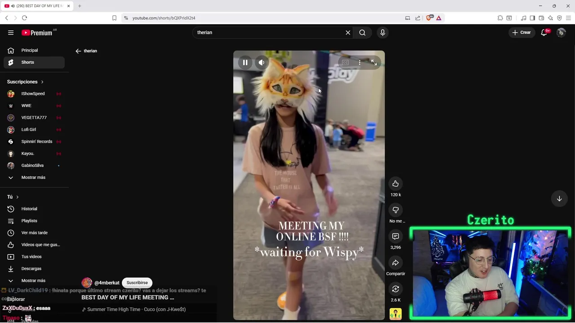Open the notifications bell
Image resolution: width=575 pixels, height=323 pixels.
(x=544, y=32)
